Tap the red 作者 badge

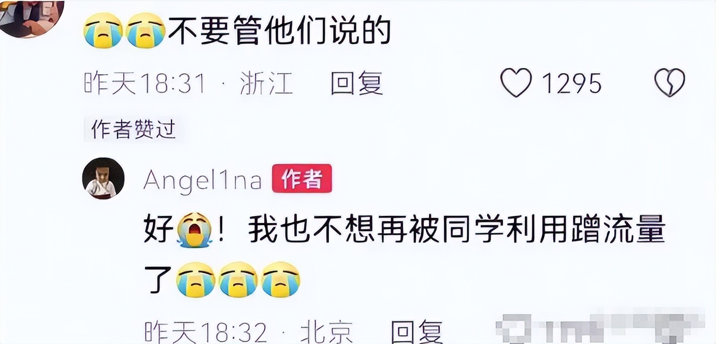[x=302, y=179]
